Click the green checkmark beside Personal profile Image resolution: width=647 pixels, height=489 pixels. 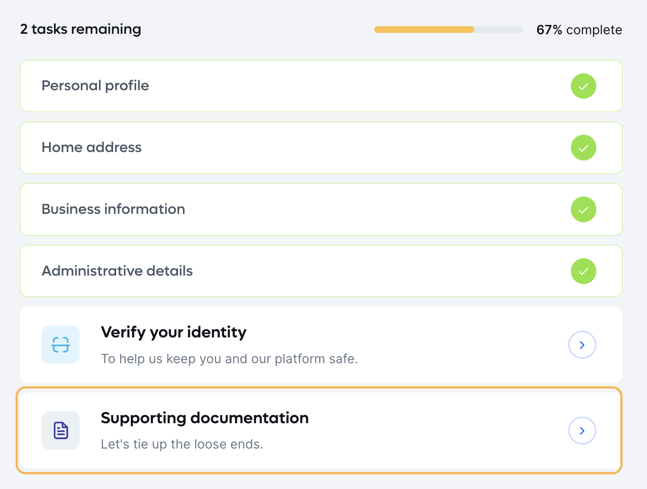point(583,86)
